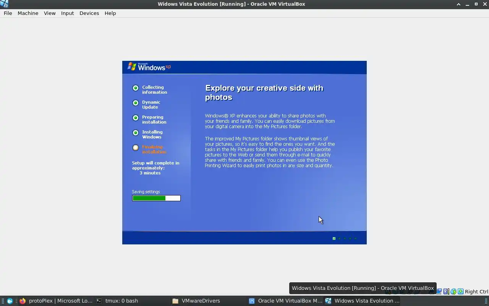Open the Help menu
The height and width of the screenshot is (306, 489).
(110, 13)
